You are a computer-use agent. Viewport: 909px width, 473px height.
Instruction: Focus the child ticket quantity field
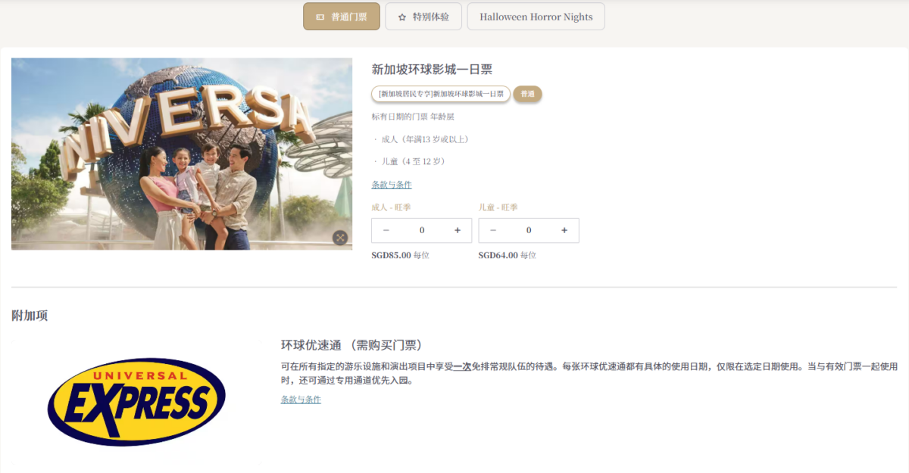click(x=529, y=230)
